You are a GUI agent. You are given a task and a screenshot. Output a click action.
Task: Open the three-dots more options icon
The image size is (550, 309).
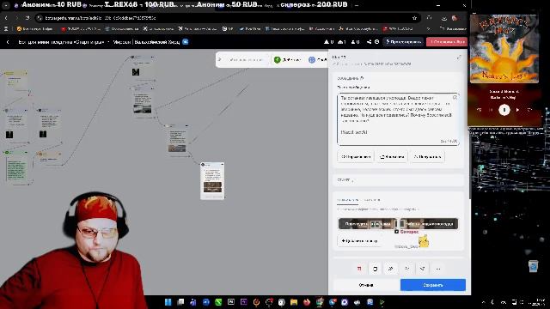438,269
